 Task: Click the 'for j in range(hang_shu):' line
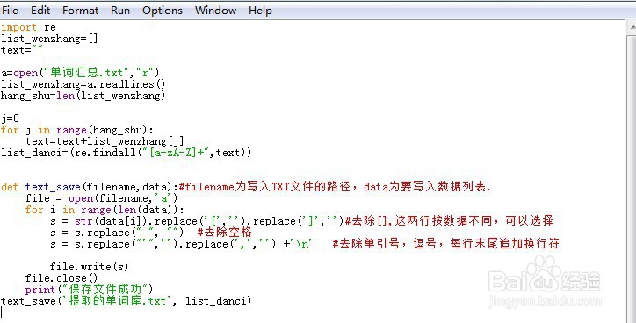pyautogui.click(x=77, y=130)
